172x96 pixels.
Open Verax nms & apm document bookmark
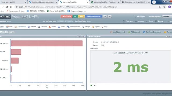point(77,11)
